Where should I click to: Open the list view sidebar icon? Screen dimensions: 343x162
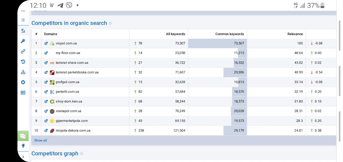point(23,20)
